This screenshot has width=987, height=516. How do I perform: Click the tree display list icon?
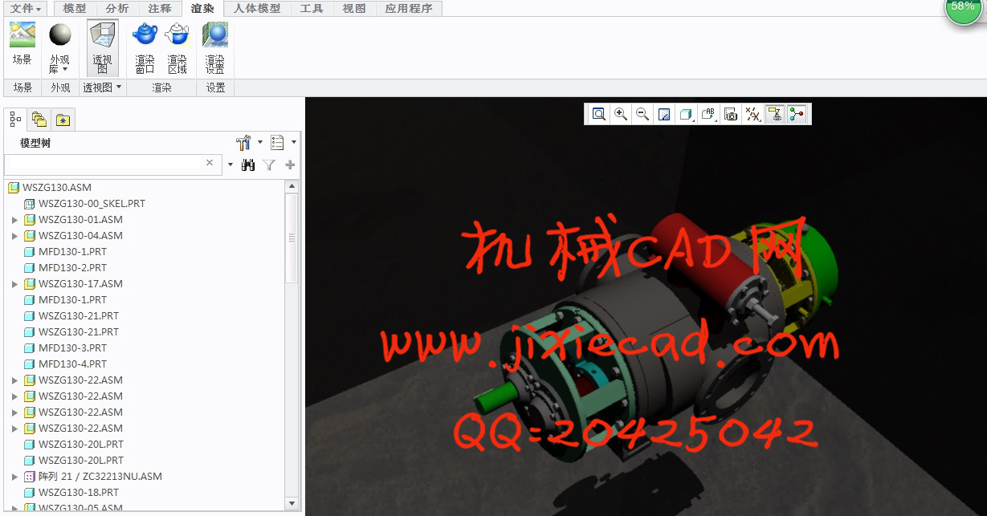pyautogui.click(x=278, y=143)
